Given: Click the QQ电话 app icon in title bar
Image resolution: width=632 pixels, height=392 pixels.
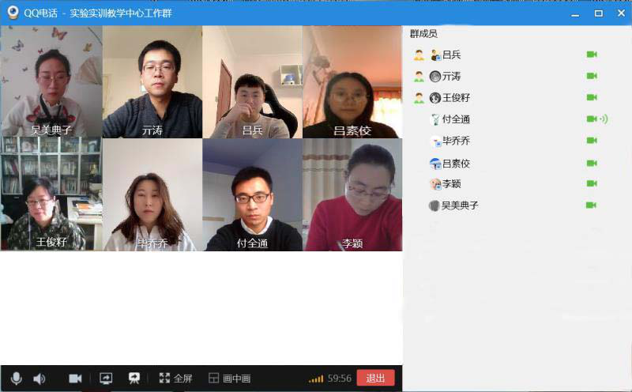Looking at the screenshot, I should 13,13.
